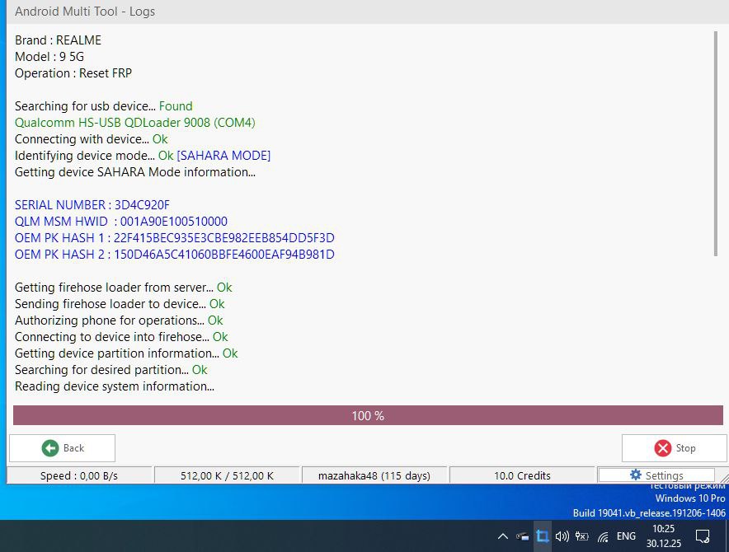This screenshot has width=729, height=552.
Task: Click the Getting device partition information line
Action: pos(126,353)
